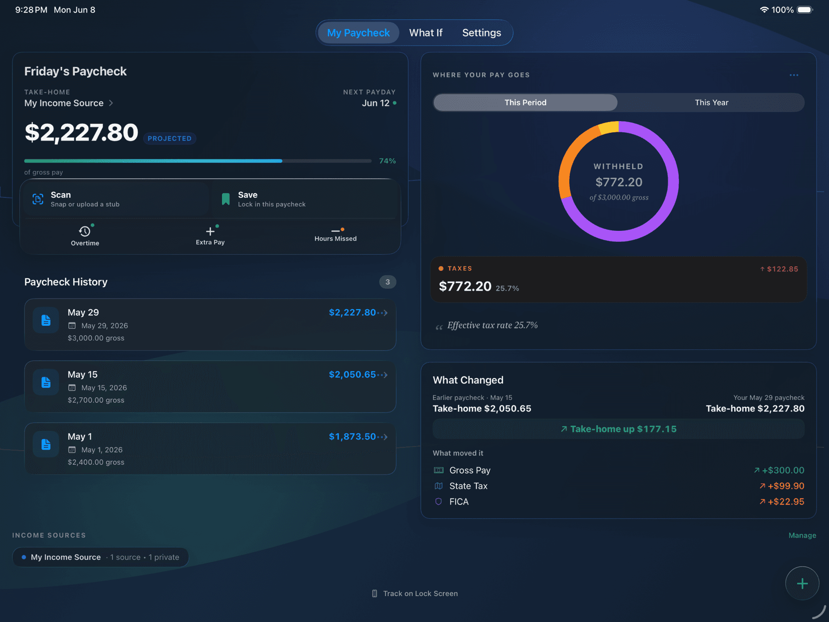
Task: Click the May 1 paycheck document icon
Action: tap(46, 445)
